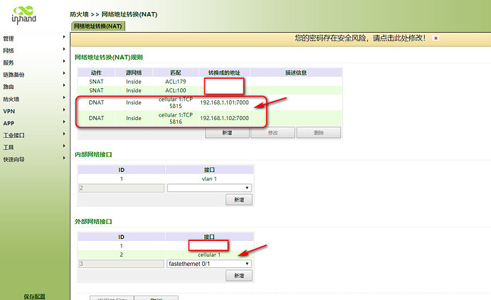Close the password security warning banner
The image size is (491, 300).
(435, 38)
